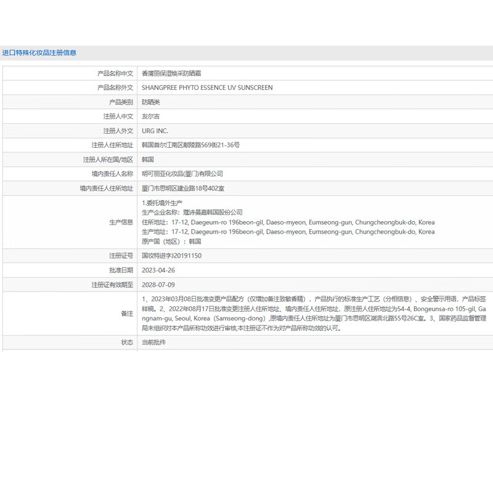Click the 注册人中文 label
Viewport: 493px width, 493px height.
tap(118, 116)
